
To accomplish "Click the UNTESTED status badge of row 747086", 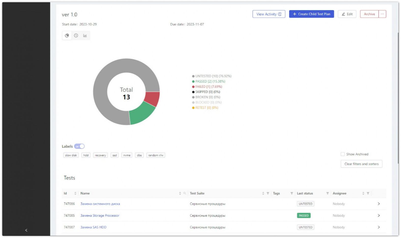I will (x=306, y=204).
